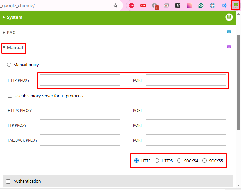
Task: Click the green proxy extension icon in toolbar
Action: pyautogui.click(x=236, y=5)
